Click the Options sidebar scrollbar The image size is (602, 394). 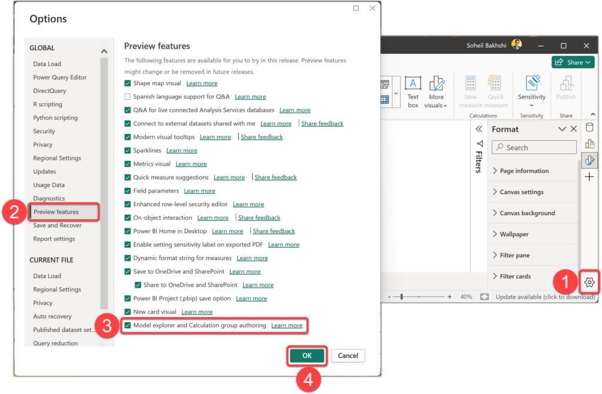pos(104,183)
